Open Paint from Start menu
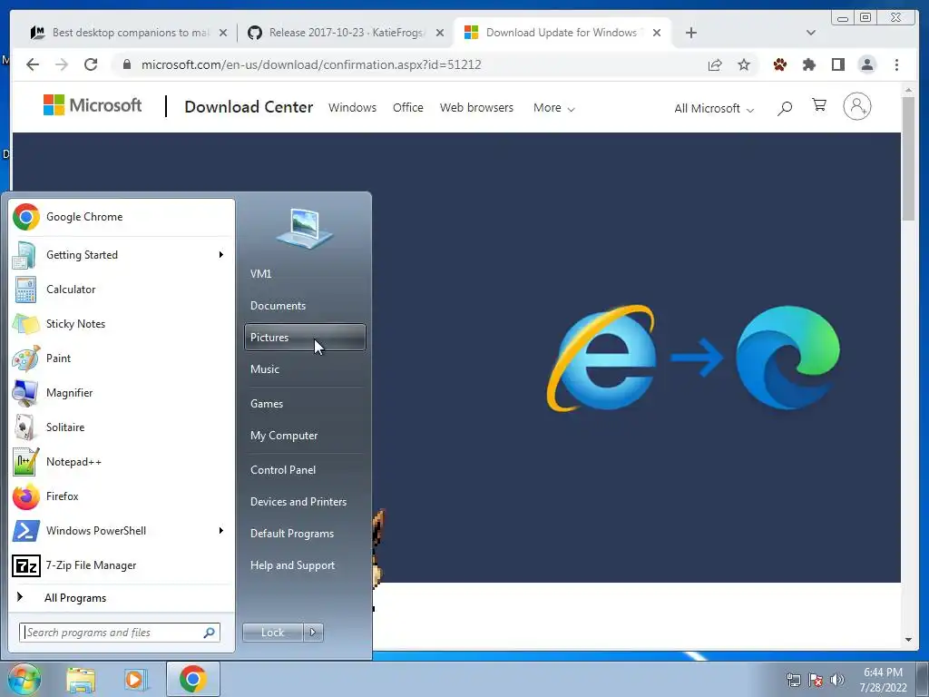 (122, 358)
